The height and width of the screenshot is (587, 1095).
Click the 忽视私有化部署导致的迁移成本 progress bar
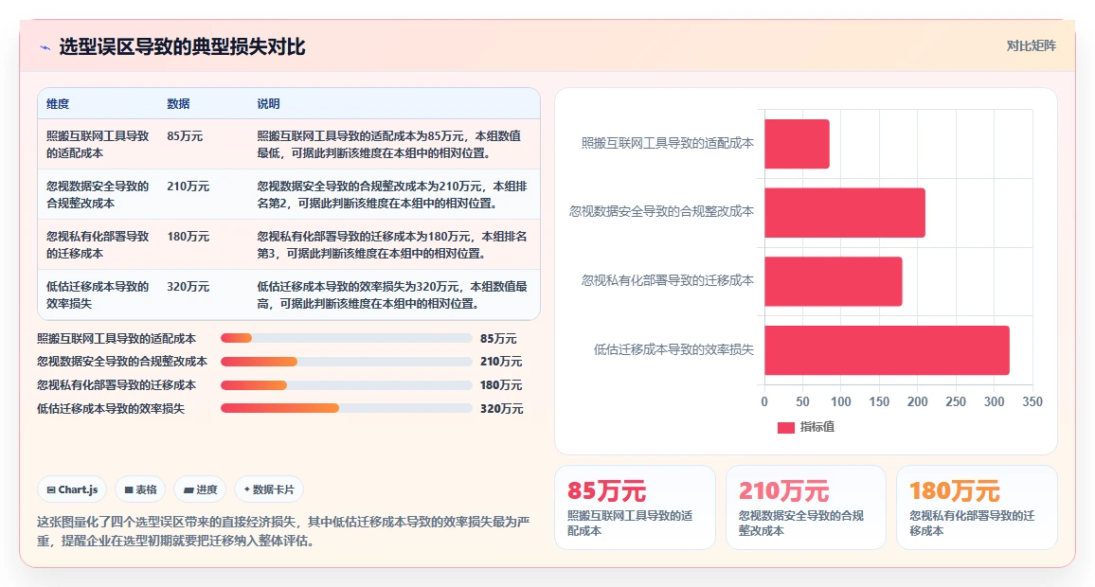(x=347, y=385)
